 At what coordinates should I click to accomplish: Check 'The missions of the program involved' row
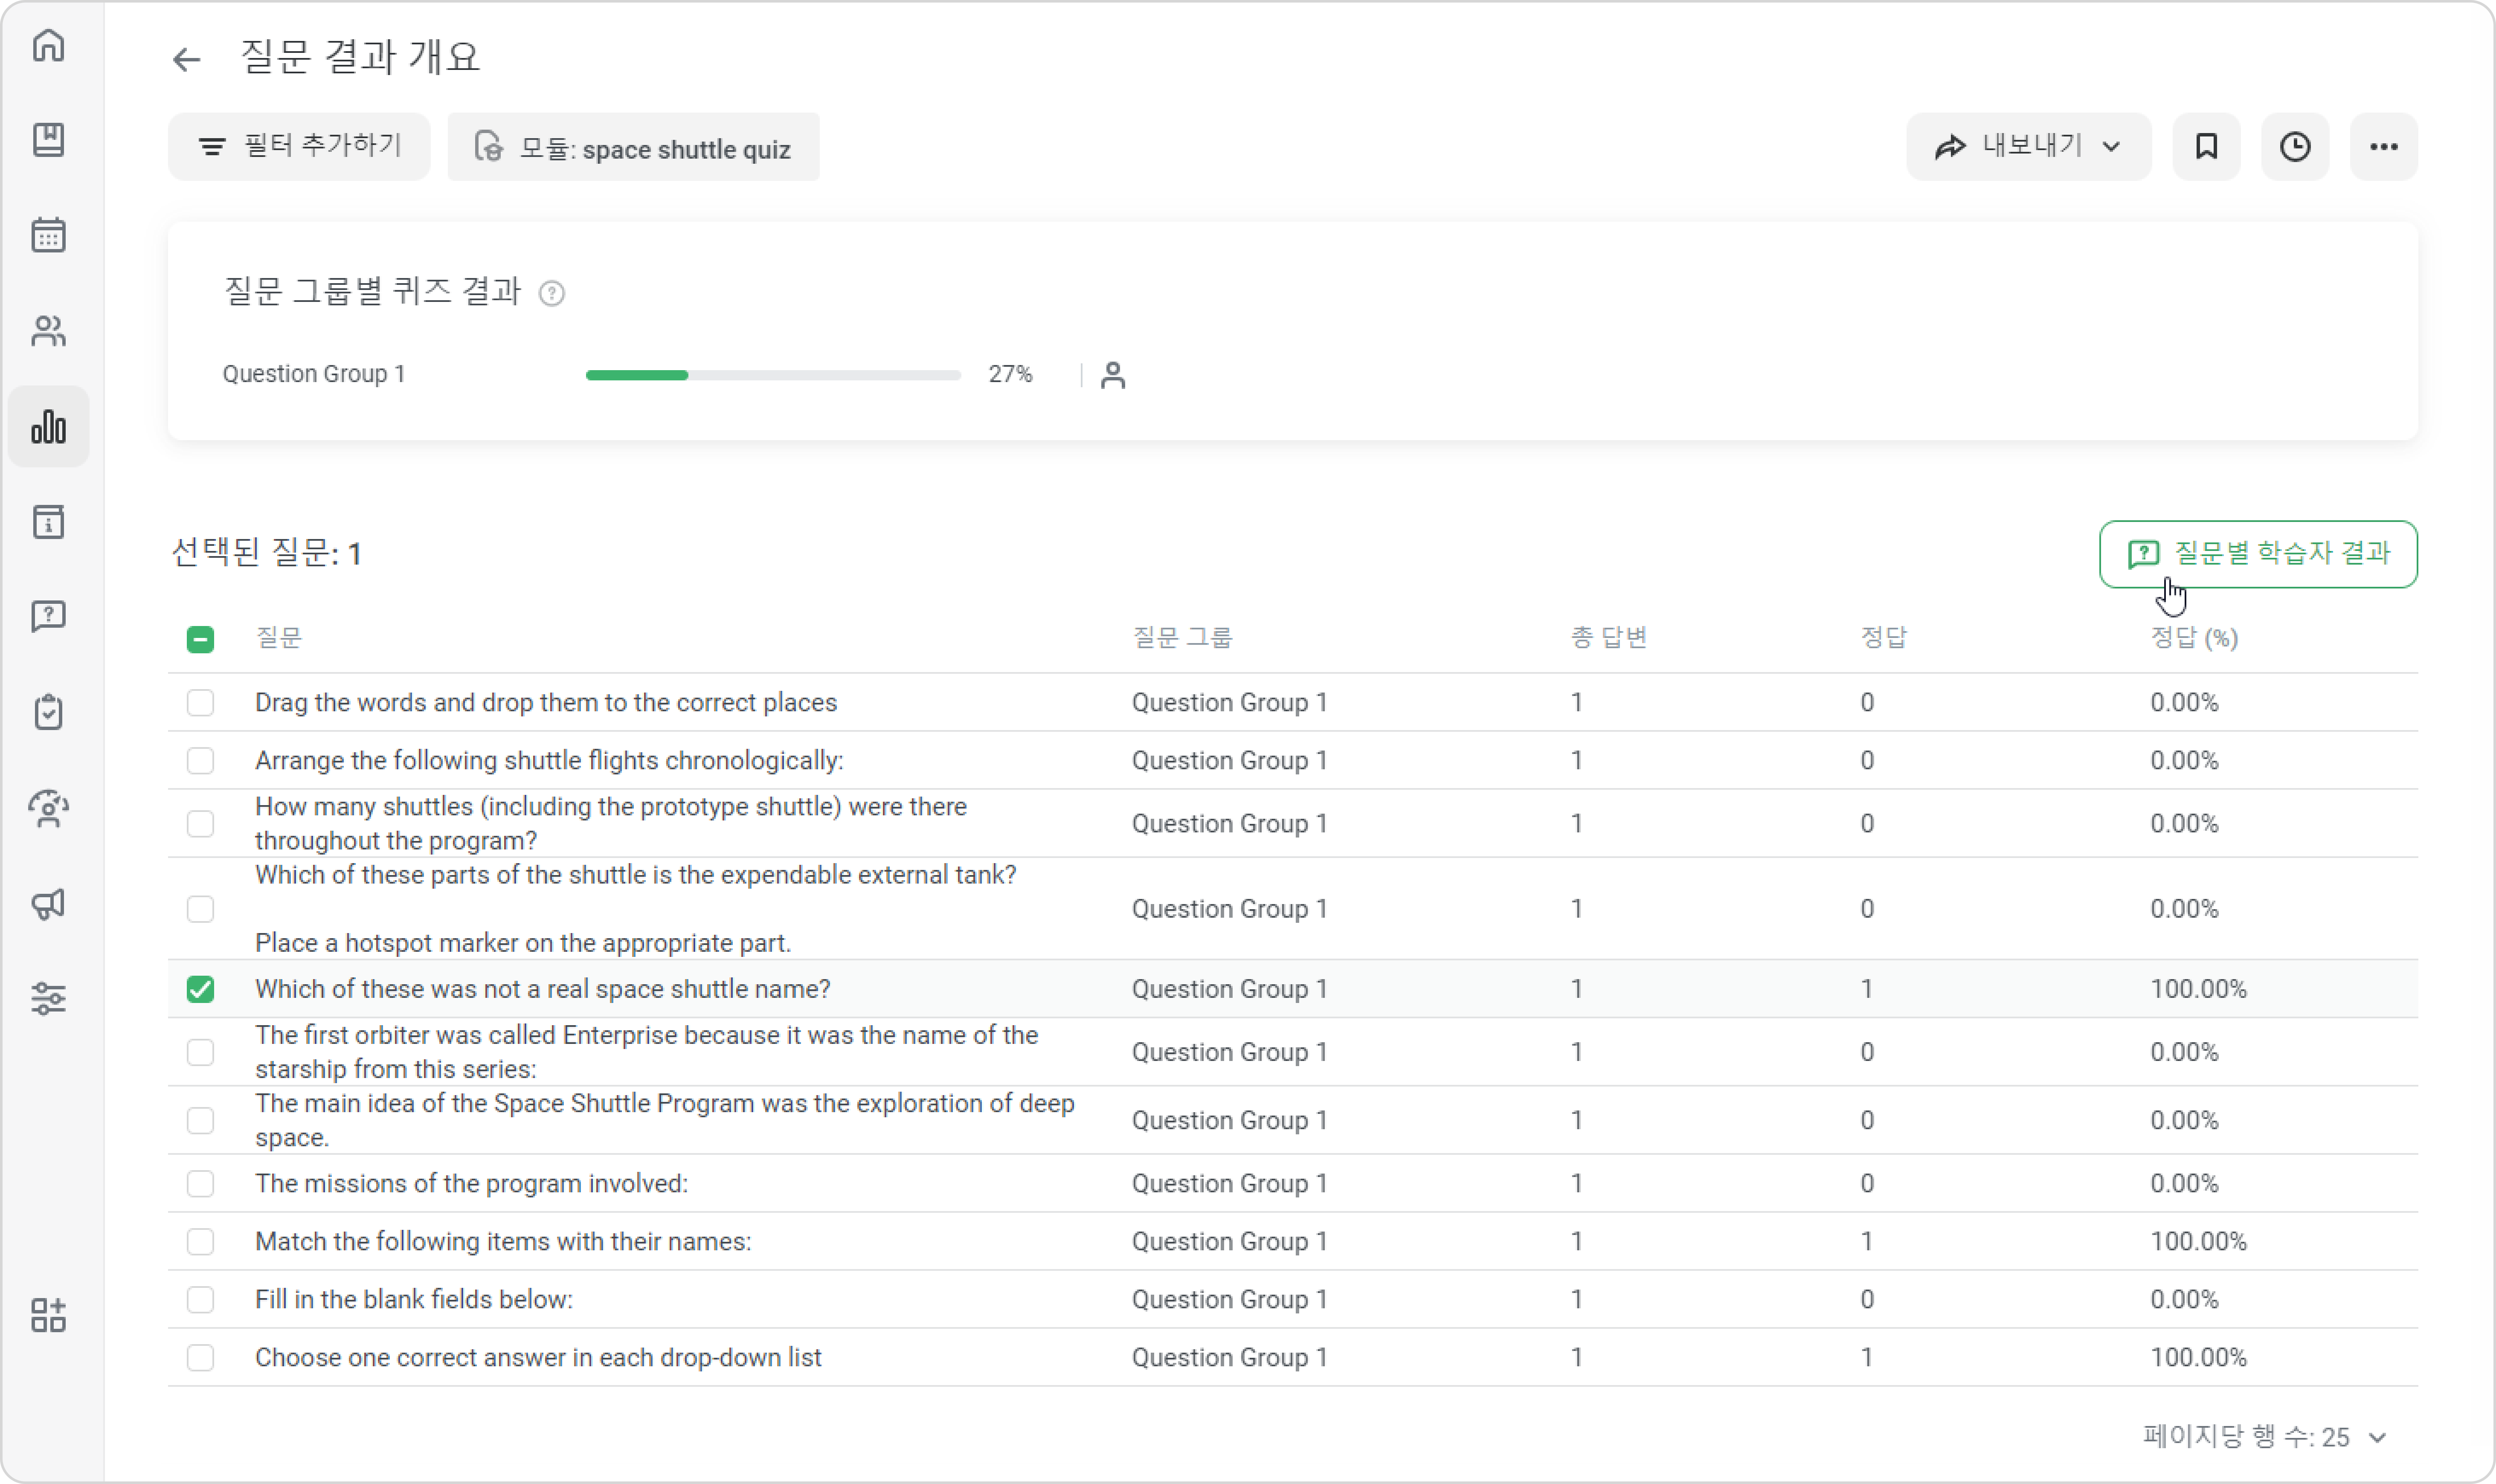[x=200, y=1184]
